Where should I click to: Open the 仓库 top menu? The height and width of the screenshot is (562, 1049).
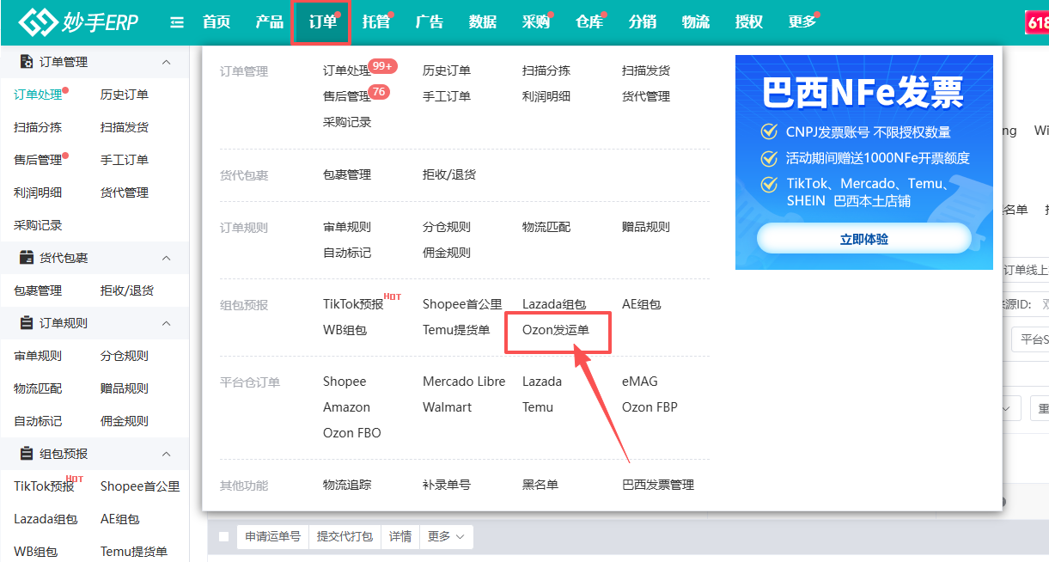point(589,22)
